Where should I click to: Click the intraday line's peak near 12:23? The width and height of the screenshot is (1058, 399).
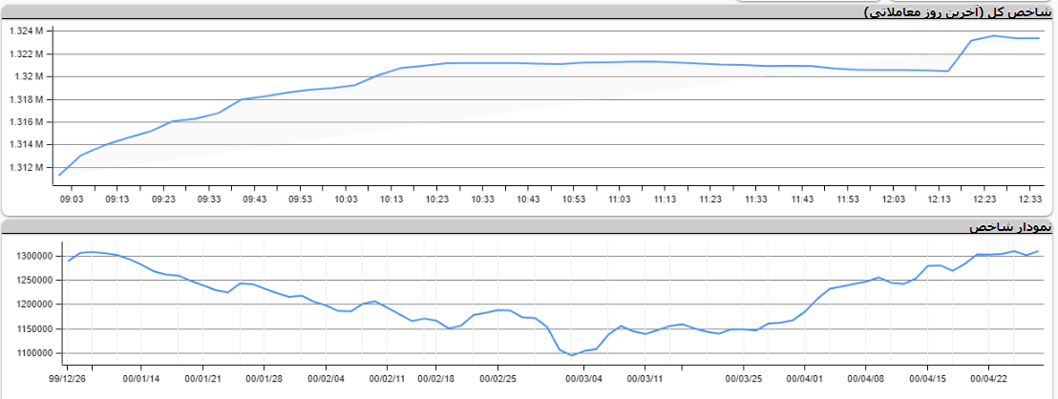tap(994, 35)
